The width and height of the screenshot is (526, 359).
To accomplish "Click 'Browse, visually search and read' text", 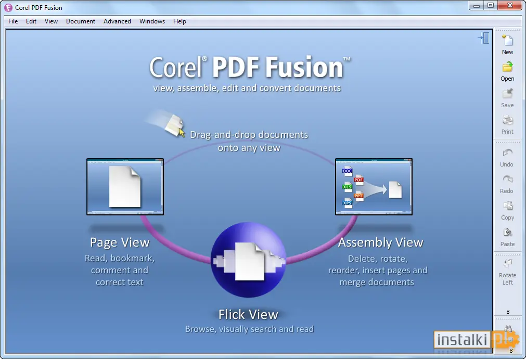I will pos(249,329).
